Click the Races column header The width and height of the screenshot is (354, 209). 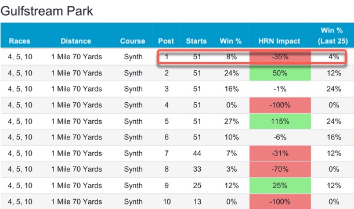pos(19,41)
